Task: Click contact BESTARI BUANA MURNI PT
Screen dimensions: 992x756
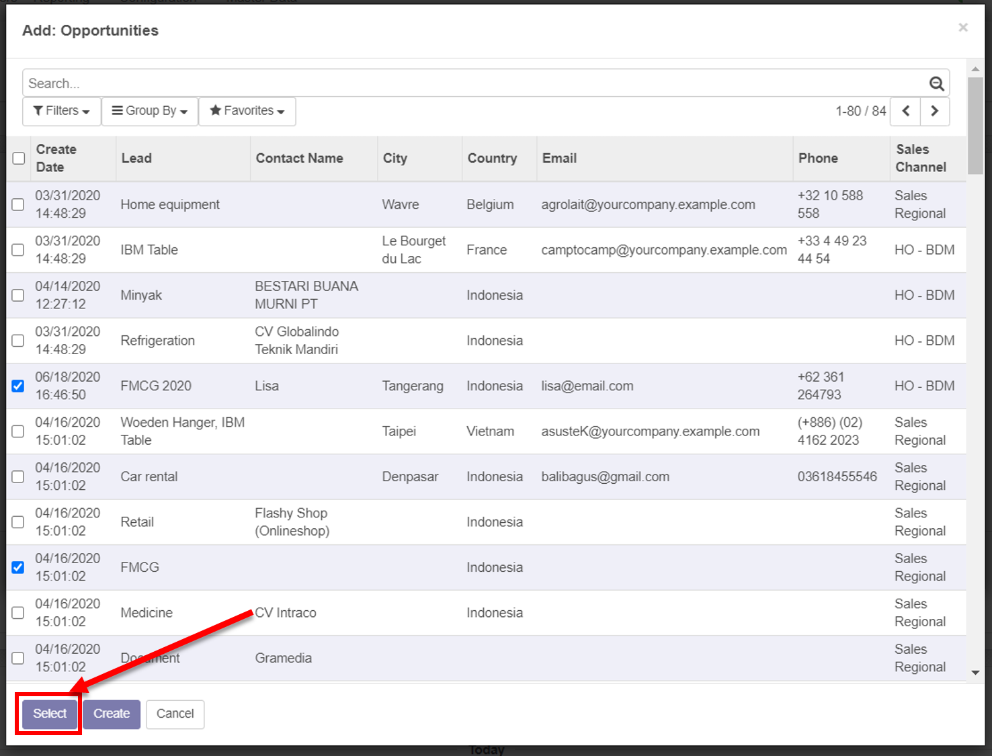Action: tap(306, 295)
